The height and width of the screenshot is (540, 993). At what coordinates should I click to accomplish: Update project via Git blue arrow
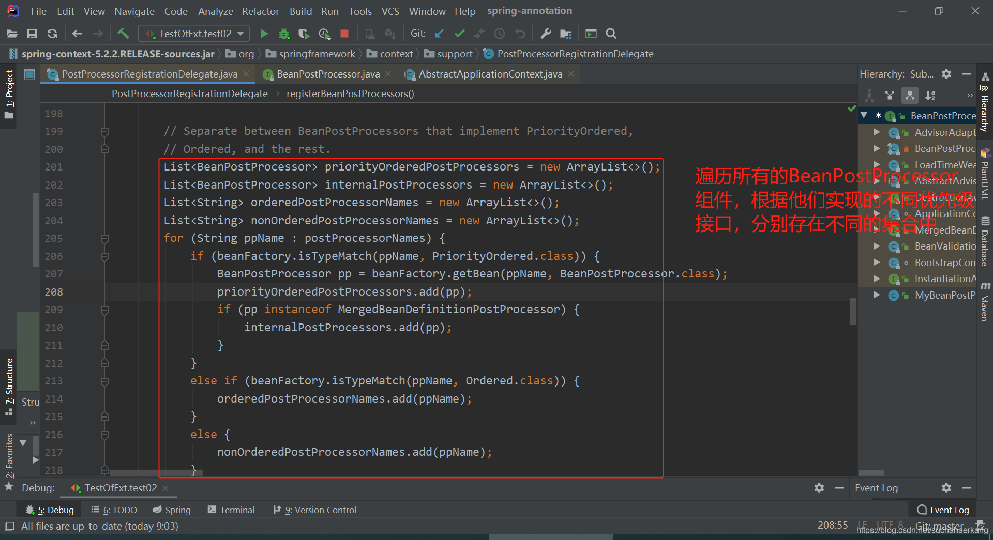[x=439, y=34]
